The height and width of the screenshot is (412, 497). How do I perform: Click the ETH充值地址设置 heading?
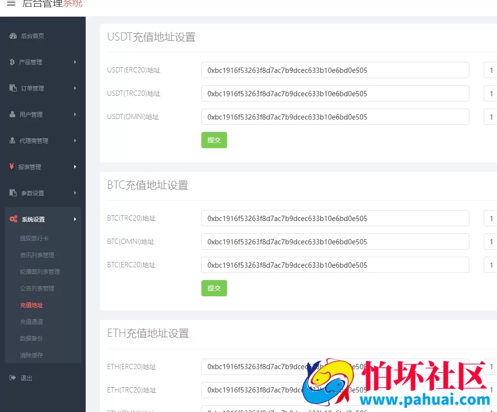tap(148, 333)
